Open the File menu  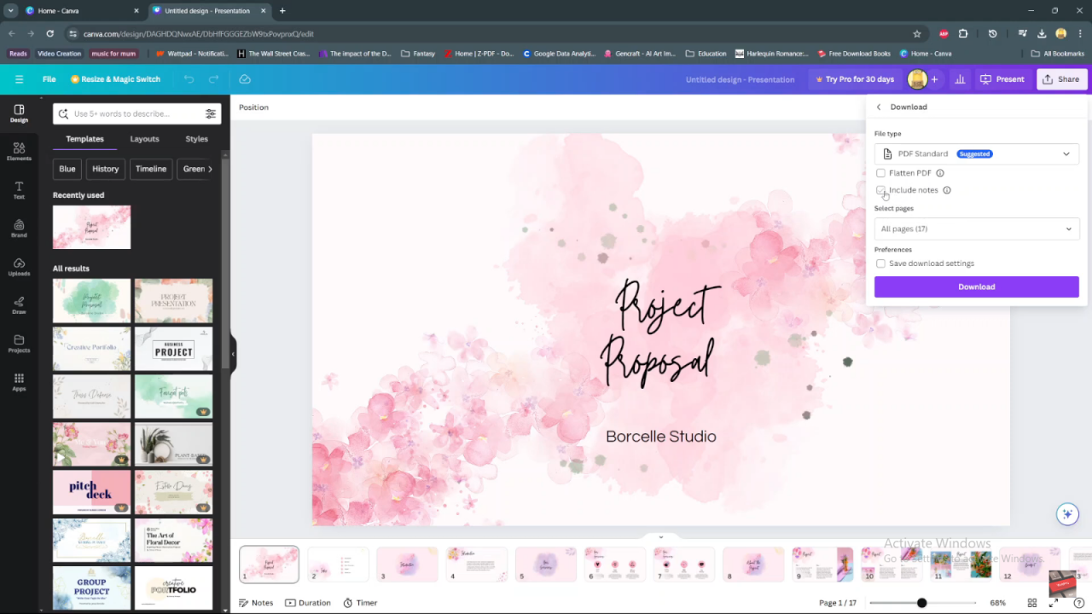tap(49, 79)
